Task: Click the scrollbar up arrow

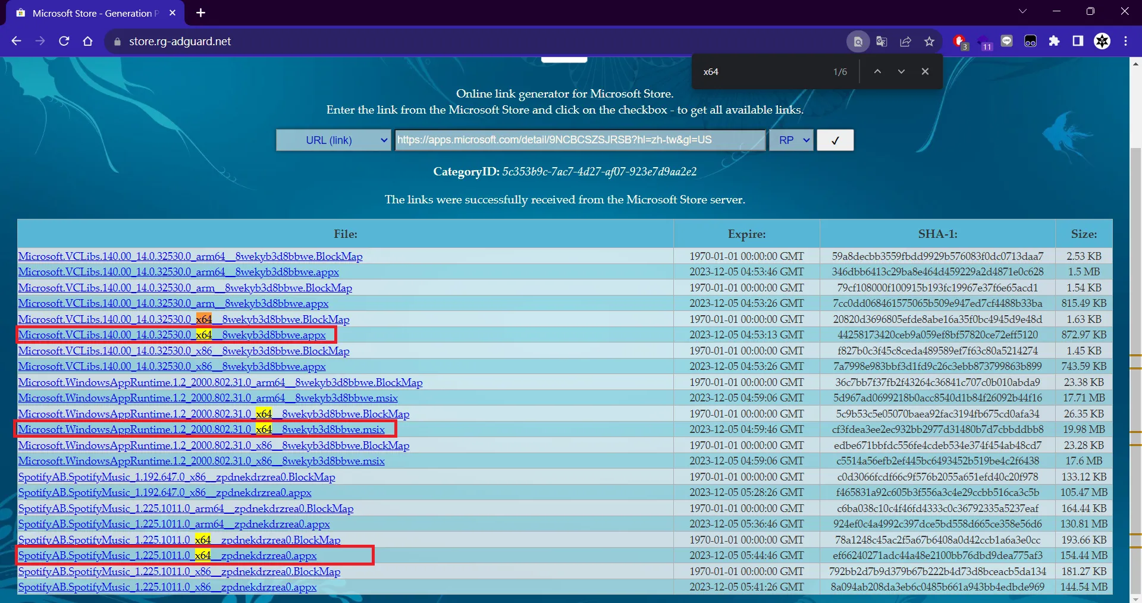Action: 1135,62
